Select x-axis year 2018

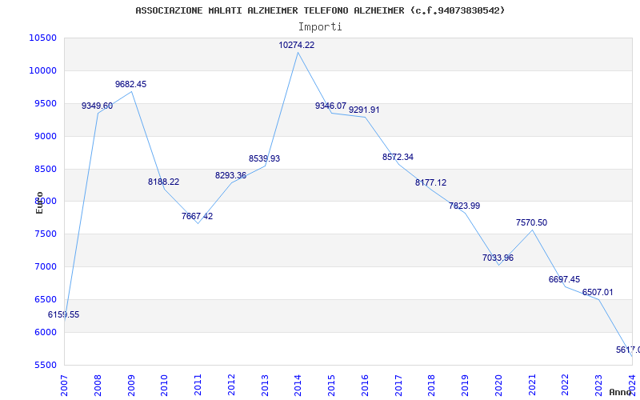tap(432, 386)
